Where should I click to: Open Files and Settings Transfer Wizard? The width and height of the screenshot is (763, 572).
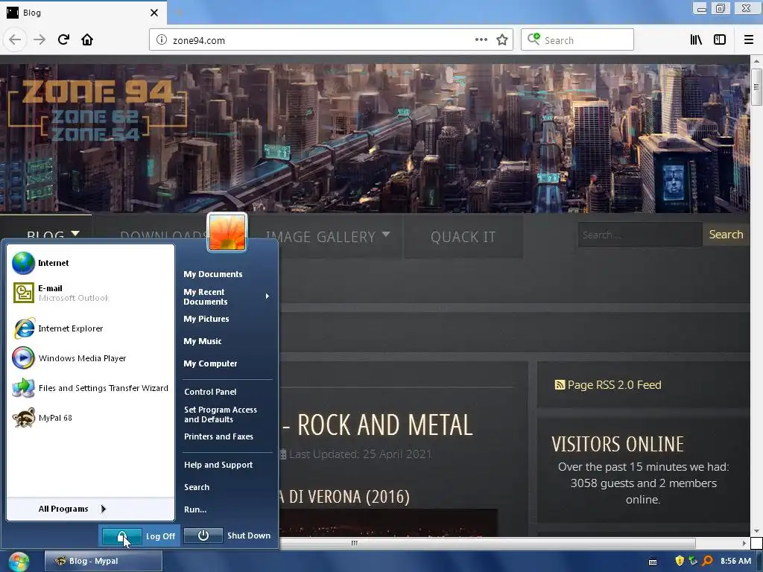click(x=90, y=388)
